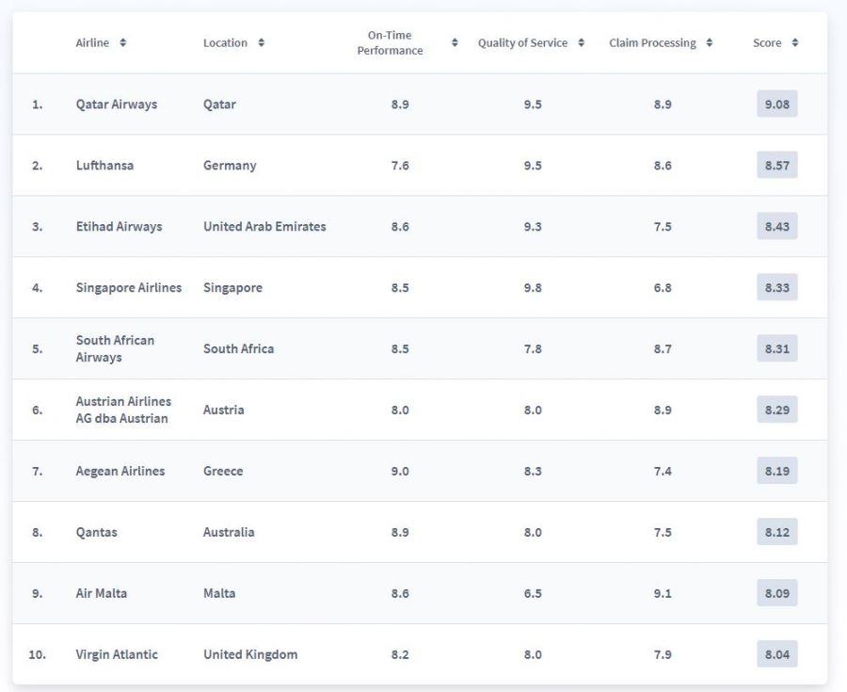Click the Airline column header
Screen dimensions: 847x692
(92, 42)
